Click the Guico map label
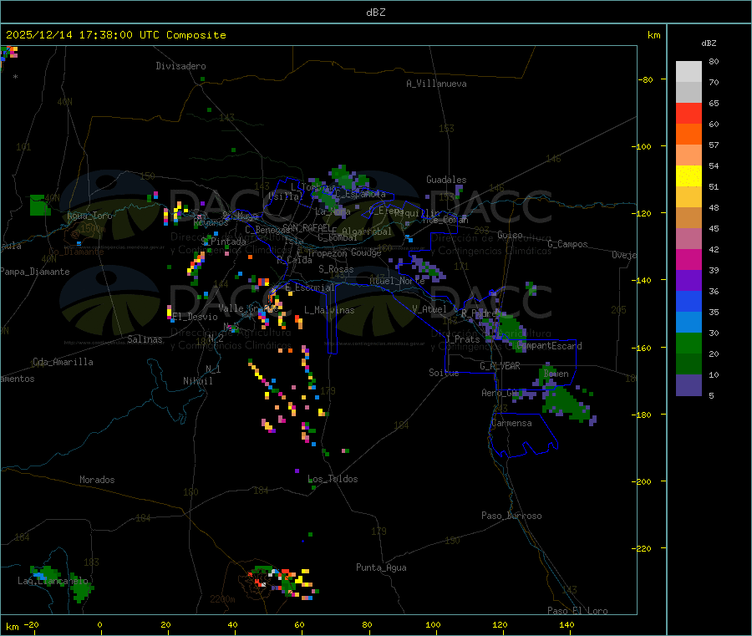The image size is (752, 636). click(x=510, y=235)
